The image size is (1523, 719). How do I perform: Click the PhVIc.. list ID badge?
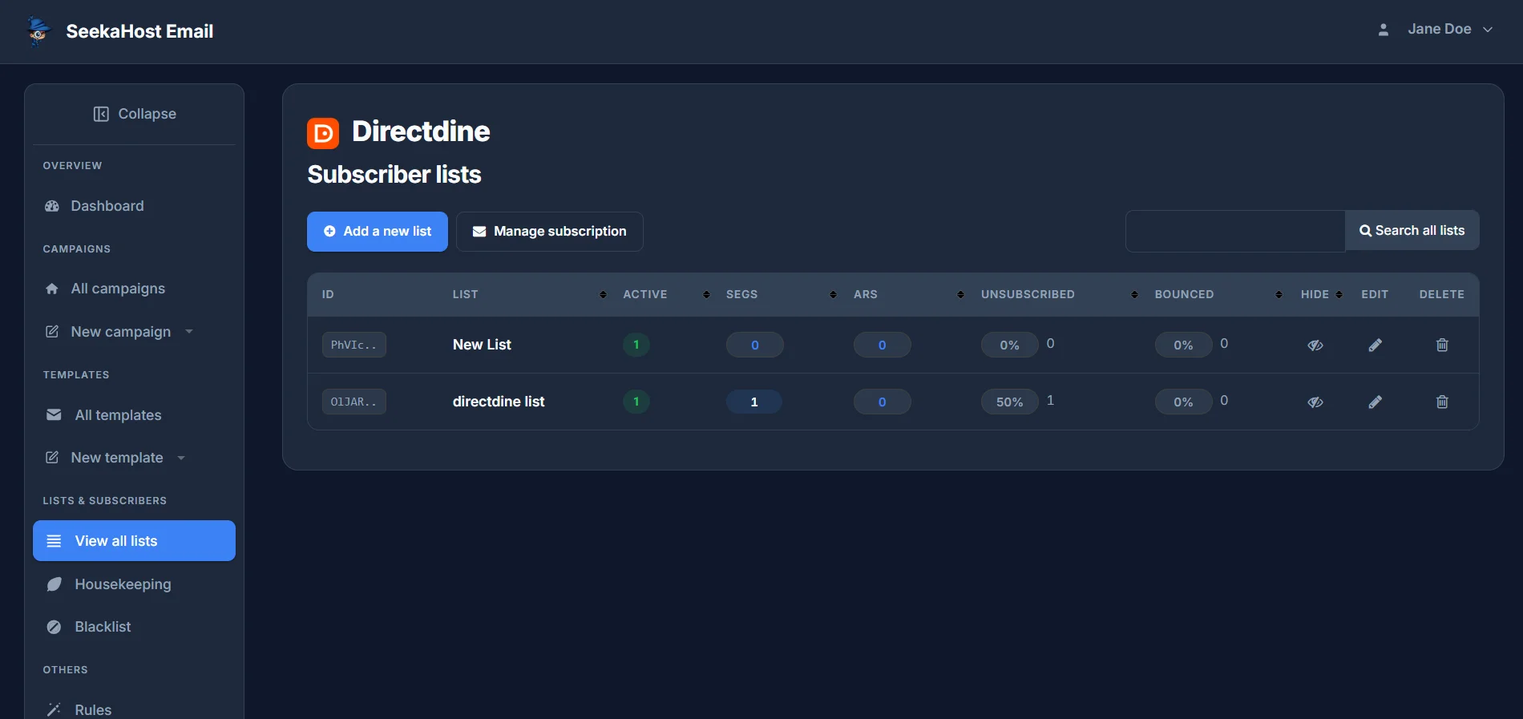tap(353, 345)
